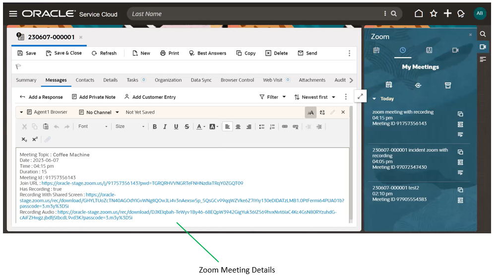Screen dimensions: 499x280
Task: Collapse the Agent1 Browser entry arrow
Action: [x=21, y=112]
